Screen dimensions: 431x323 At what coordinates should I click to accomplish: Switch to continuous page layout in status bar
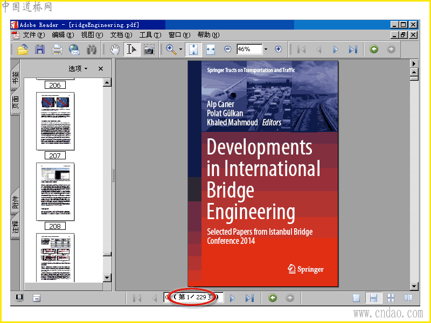(373, 298)
